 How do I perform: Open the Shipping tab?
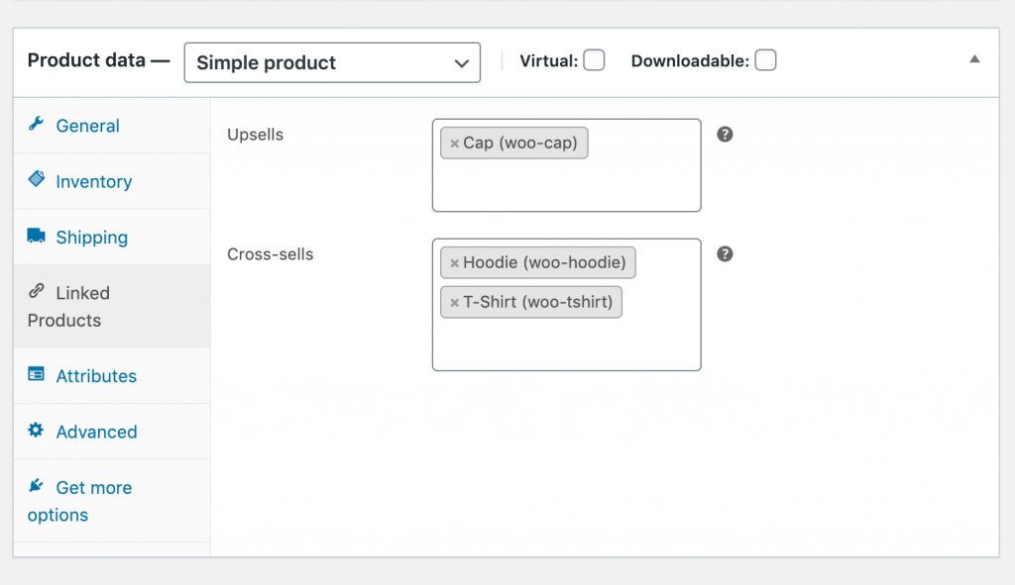coord(112,237)
